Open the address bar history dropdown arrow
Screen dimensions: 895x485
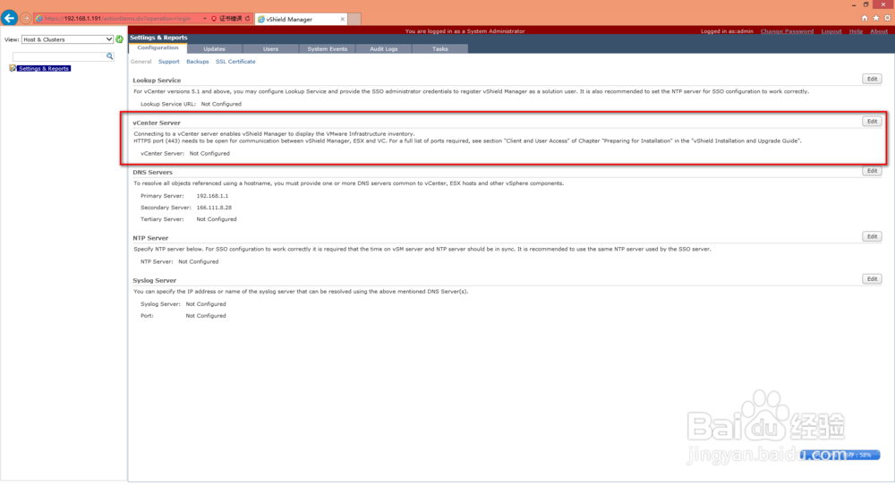205,19
